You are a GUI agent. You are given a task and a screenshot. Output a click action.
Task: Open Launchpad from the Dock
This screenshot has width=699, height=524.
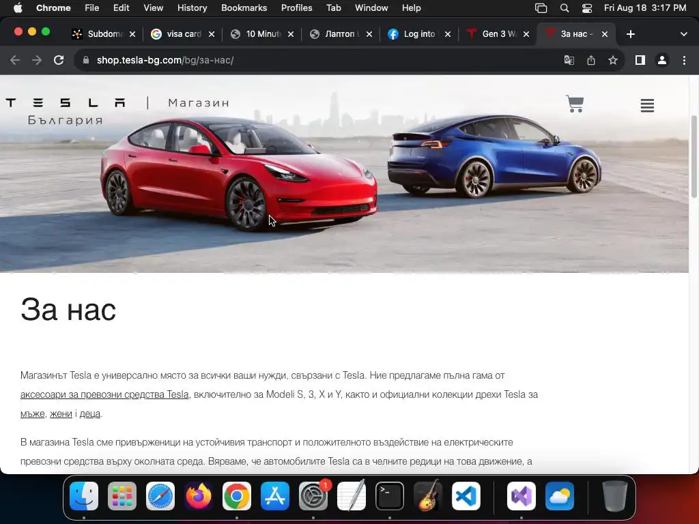click(122, 496)
